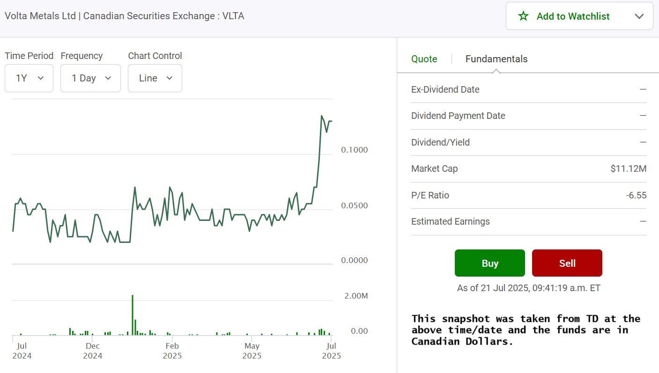Screen dimensions: 659x373
Task: Click the Market Cap $11.12M value
Action: 628,169
